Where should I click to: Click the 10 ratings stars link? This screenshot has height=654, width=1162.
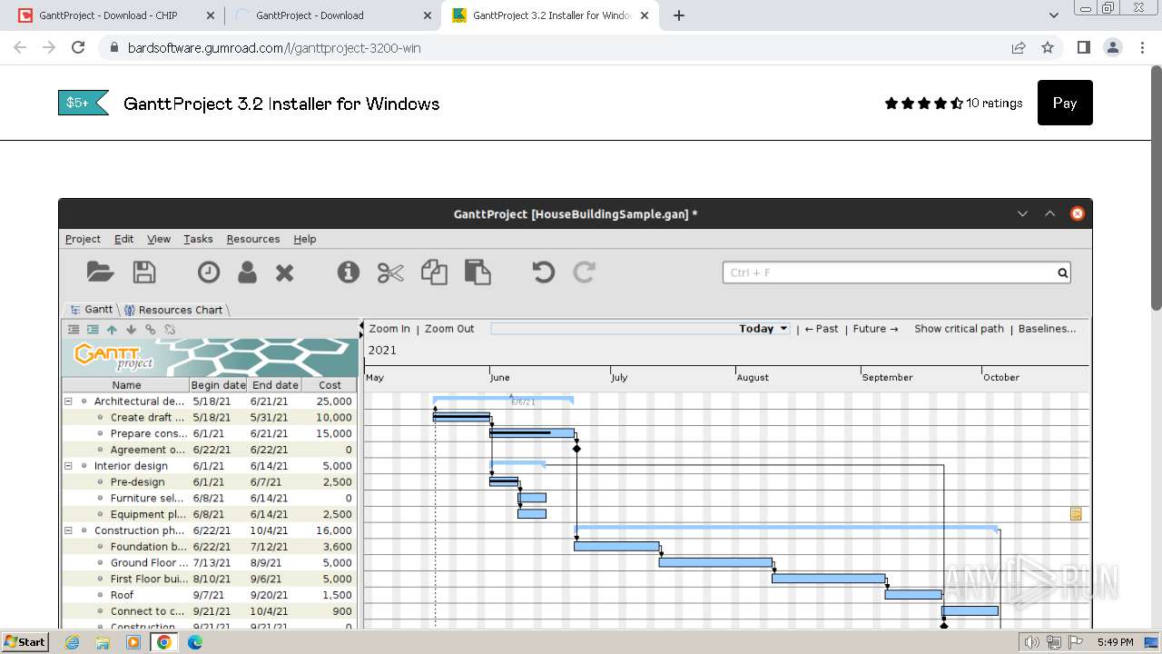click(x=953, y=104)
